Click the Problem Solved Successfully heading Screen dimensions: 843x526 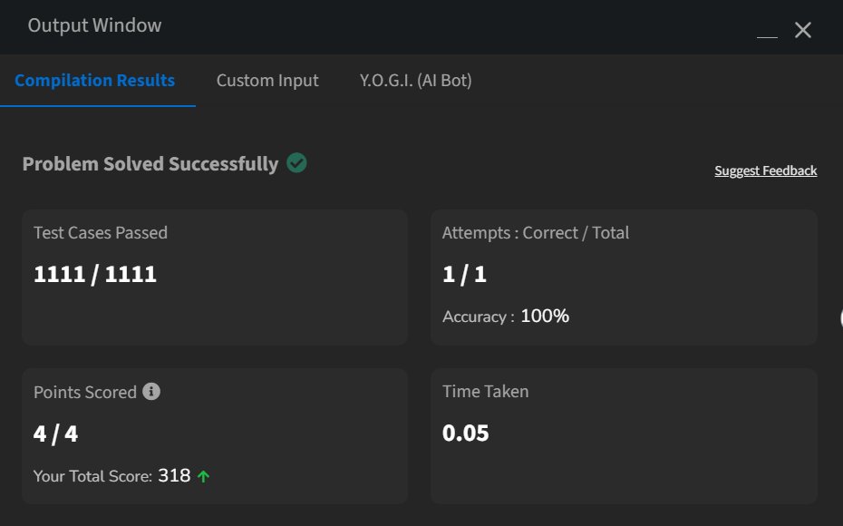pyautogui.click(x=150, y=164)
